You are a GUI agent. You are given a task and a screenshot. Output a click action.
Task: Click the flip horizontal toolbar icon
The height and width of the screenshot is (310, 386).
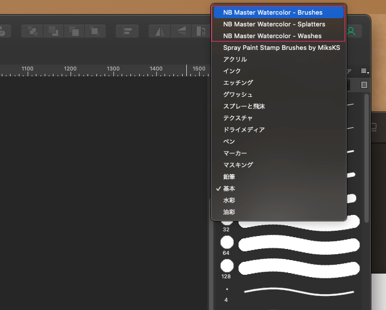pos(159,31)
